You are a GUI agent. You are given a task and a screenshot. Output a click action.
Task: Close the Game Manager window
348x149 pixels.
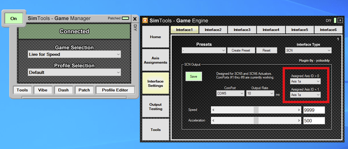point(135,19)
